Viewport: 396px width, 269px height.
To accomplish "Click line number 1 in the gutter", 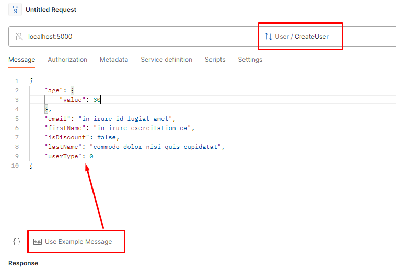I will coord(17,81).
